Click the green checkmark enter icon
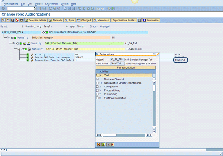Image resolution: width=223 pixels, height=156 pixels. tap(3, 8)
